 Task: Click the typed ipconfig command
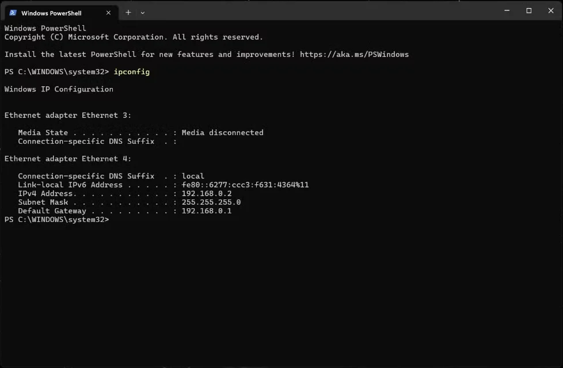coord(132,72)
